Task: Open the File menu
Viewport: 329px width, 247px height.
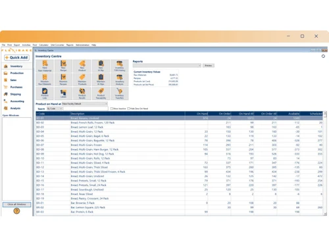Action: (3, 45)
